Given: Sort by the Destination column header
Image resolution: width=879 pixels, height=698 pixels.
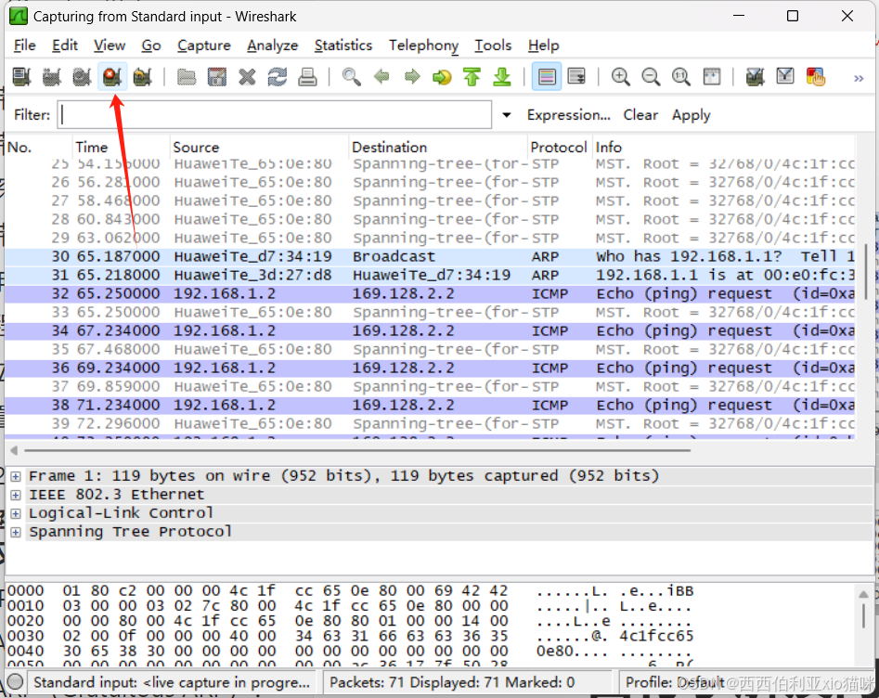Looking at the screenshot, I should [438, 148].
